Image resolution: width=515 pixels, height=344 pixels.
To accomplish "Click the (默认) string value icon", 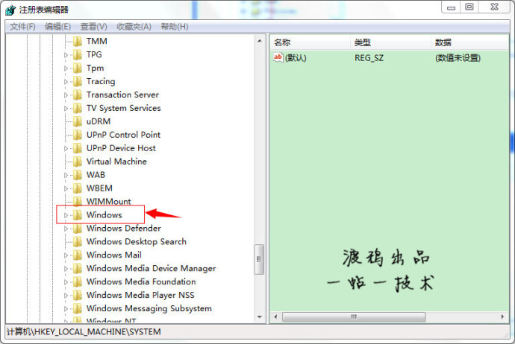I will point(278,57).
